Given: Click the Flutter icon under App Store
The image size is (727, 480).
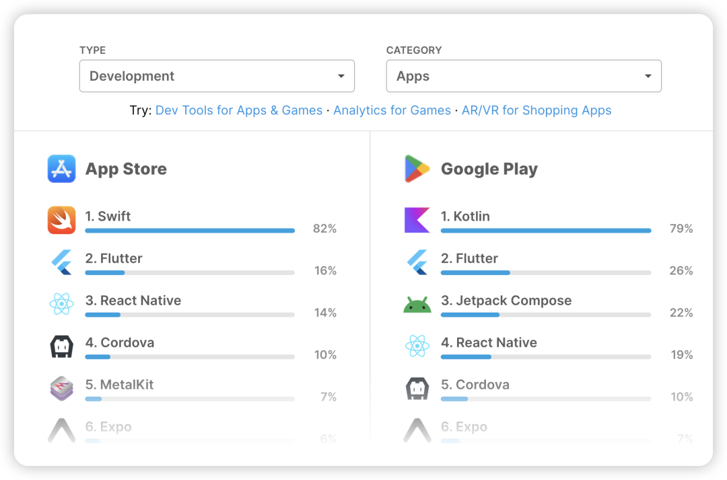Looking at the screenshot, I should click(61, 262).
